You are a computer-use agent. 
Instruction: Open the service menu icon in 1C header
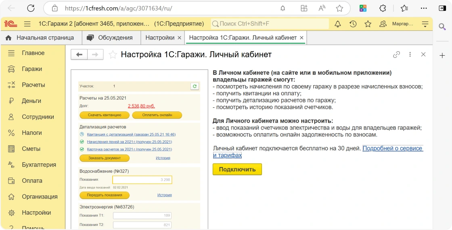[425, 24]
